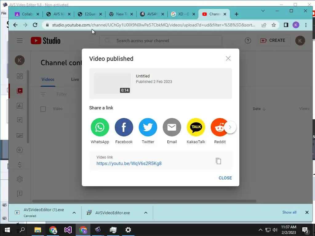Share the video via WhatsApp icon
The height and width of the screenshot is (236, 315).
pos(100,127)
